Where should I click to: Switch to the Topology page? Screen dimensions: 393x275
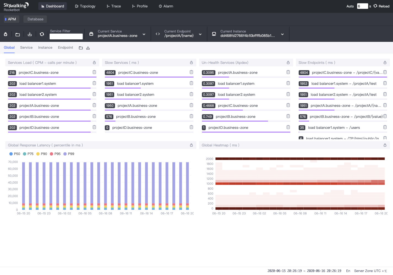point(85,6)
